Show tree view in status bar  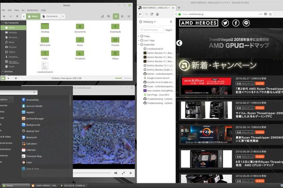point(8,78)
